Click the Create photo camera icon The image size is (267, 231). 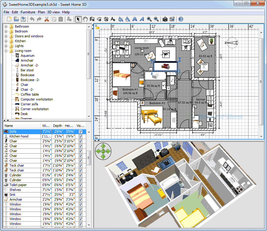165,19
